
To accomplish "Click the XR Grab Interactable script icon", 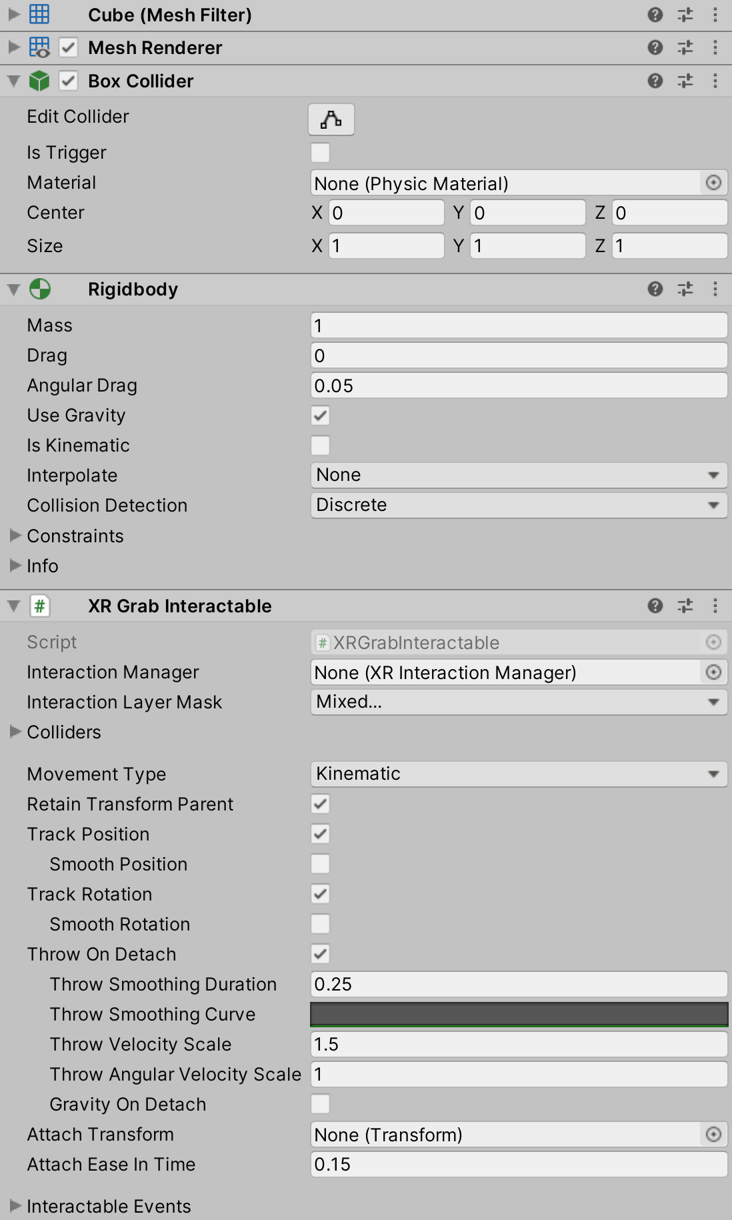I will 40,606.
